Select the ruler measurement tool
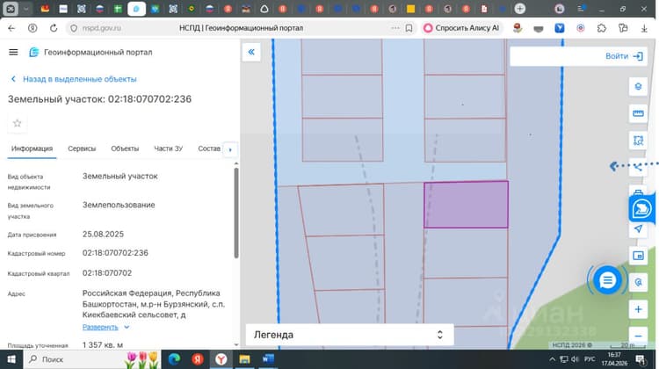The width and height of the screenshot is (659, 369). [x=638, y=113]
